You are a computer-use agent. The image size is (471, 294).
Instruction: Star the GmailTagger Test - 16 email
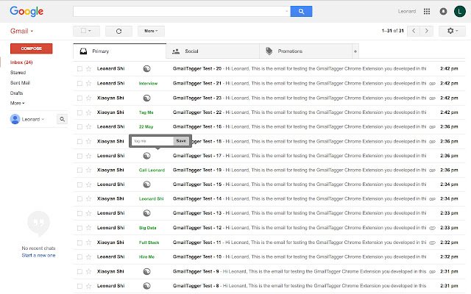tap(88, 126)
